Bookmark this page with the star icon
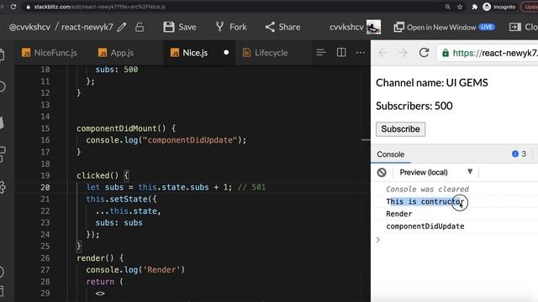This screenshot has height=302, width=538. [460, 7]
